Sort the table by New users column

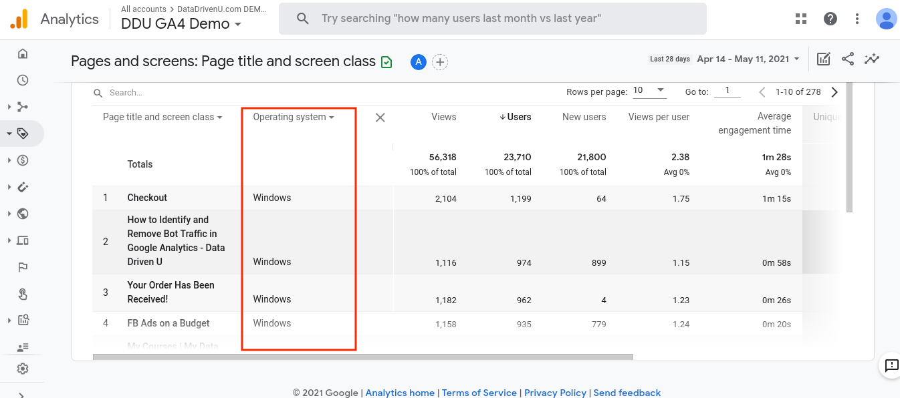[x=584, y=117]
